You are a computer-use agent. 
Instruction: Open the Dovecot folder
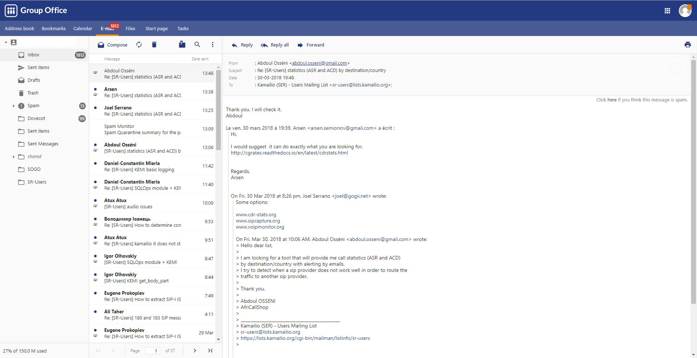point(44,118)
